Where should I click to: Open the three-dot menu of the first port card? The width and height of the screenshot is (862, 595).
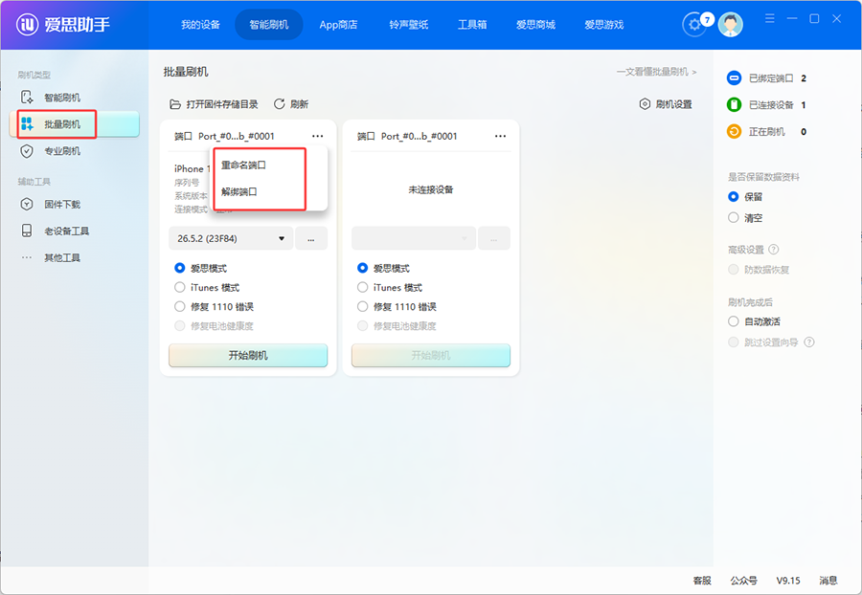click(x=318, y=136)
